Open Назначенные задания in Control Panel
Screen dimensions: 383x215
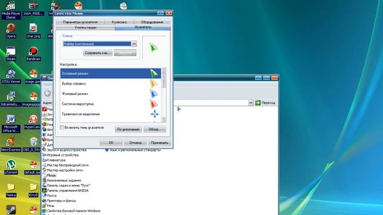click(62, 180)
